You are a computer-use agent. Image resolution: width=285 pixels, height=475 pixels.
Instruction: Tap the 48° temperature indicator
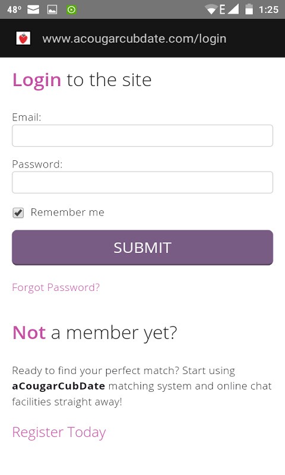pyautogui.click(x=14, y=9)
